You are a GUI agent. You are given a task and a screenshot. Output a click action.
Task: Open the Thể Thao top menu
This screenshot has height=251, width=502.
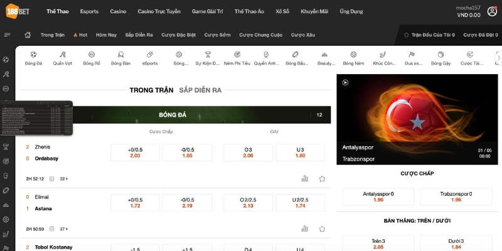[58, 11]
